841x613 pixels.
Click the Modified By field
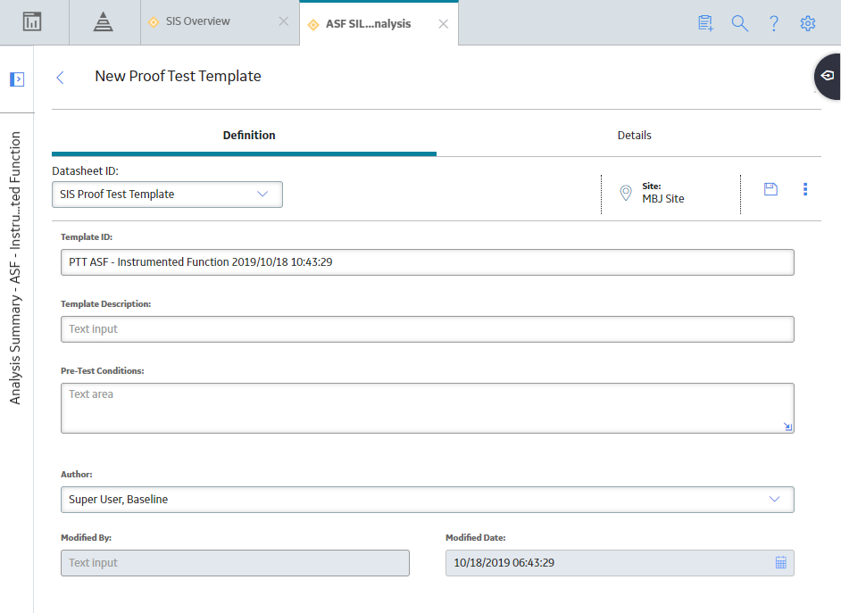pos(235,563)
